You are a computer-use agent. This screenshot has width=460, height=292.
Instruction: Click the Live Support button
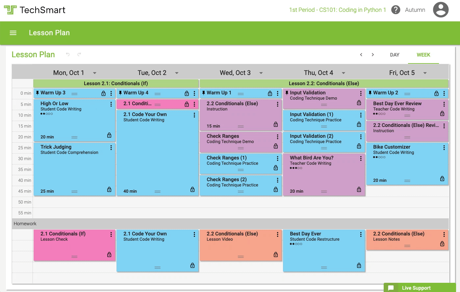pyautogui.click(x=417, y=288)
